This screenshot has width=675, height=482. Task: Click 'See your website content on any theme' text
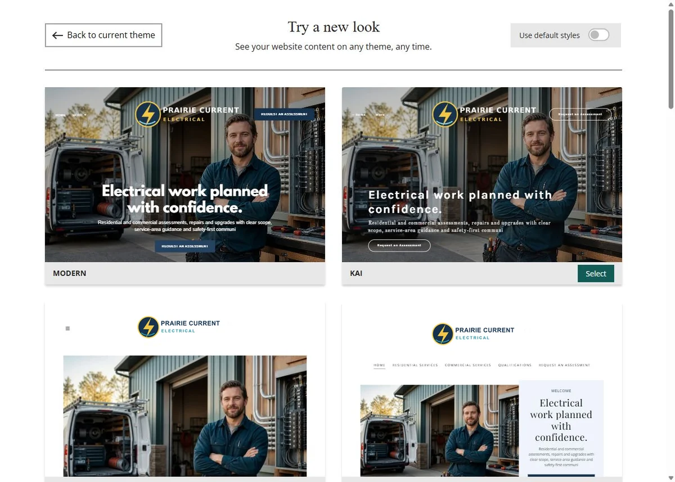click(334, 47)
